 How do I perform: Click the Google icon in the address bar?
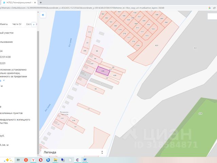click(x=210, y=8)
